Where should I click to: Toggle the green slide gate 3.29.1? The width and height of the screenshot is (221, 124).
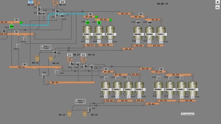[99, 23]
